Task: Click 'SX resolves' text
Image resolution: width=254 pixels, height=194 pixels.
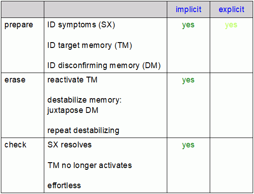Action: pos(69,145)
